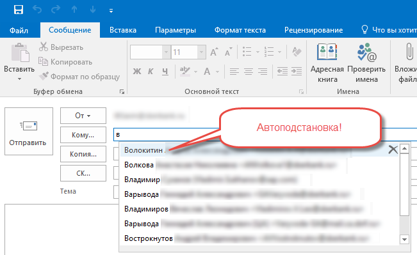Select the Владимир autocomplete suggestion
417x255 pixels.
click(x=259, y=180)
